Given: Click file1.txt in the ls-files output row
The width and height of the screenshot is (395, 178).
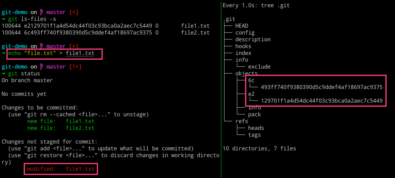Looking at the screenshot, I should (x=195, y=26).
